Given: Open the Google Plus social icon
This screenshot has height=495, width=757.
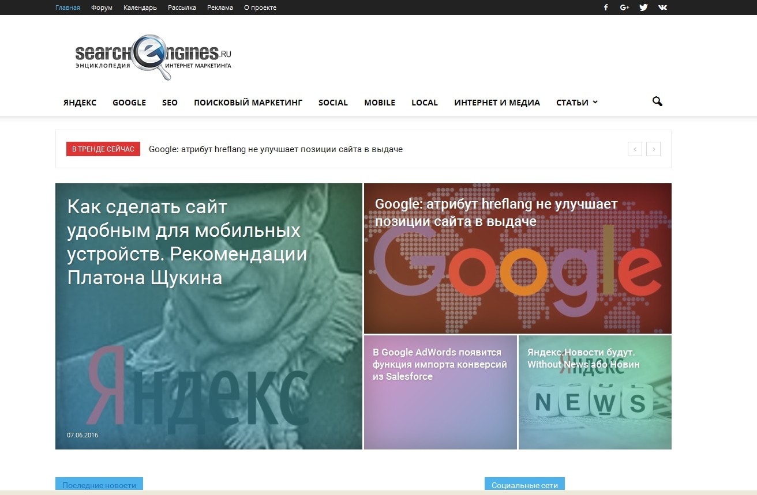Looking at the screenshot, I should tap(624, 7).
